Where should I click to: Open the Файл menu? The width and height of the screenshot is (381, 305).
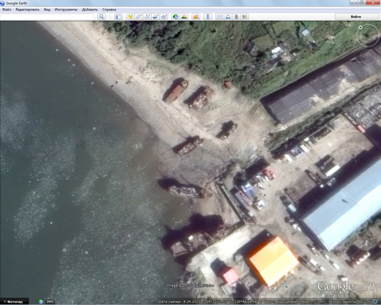(6, 9)
